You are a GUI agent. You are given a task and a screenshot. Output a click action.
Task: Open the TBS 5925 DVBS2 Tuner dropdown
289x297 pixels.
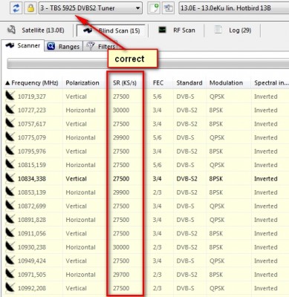point(91,8)
